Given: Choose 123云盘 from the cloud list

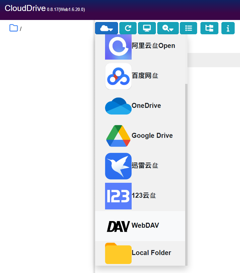Looking at the screenshot, I should click(x=140, y=196).
